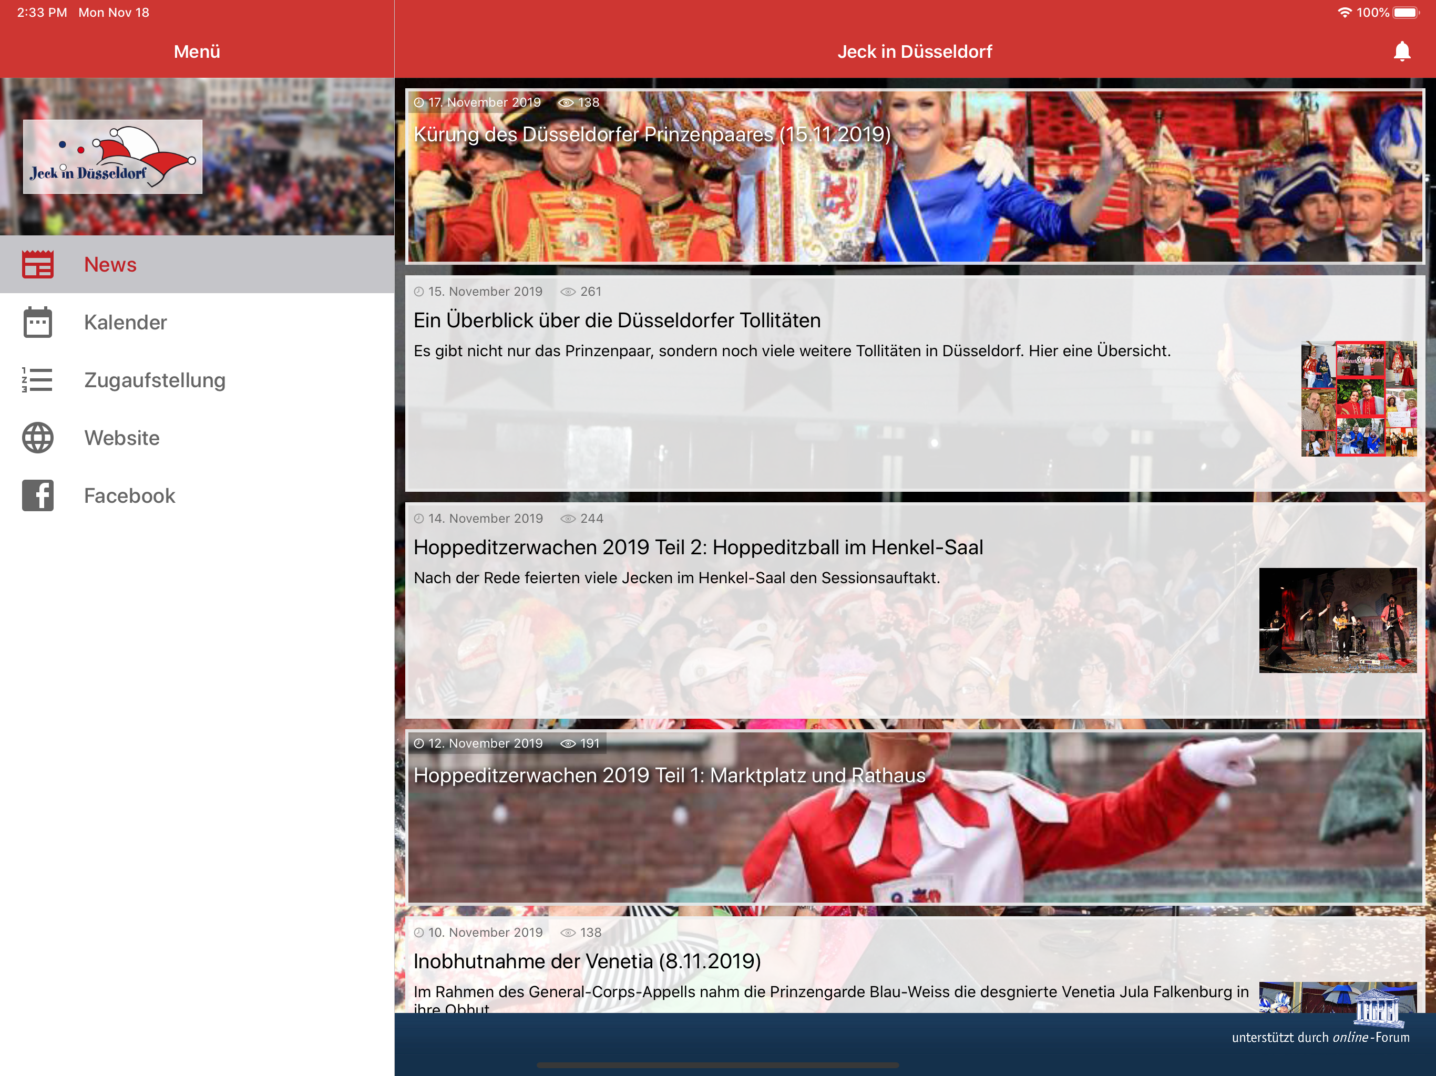
Task: Open article Kürung des Düsseldorfer Prinzenpaares
Action: pyautogui.click(x=915, y=177)
